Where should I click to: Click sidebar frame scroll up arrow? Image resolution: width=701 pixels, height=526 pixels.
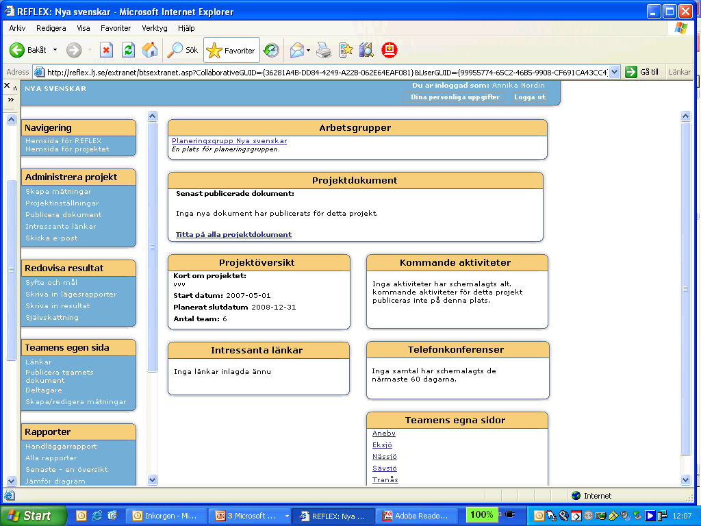coord(153,116)
